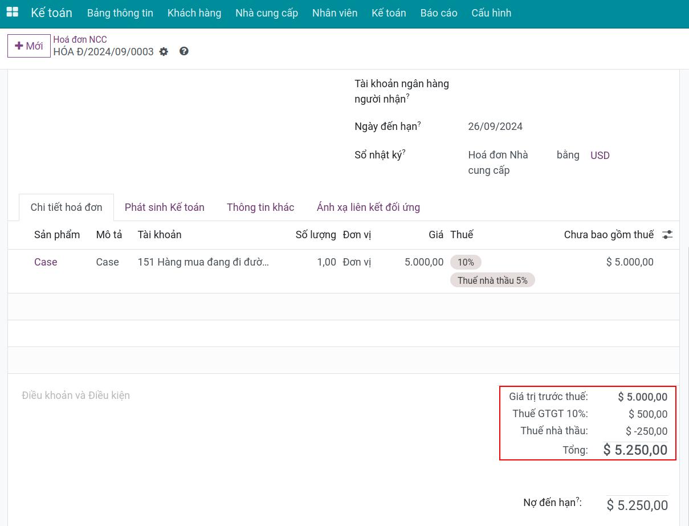Screen dimensions: 689x526
Task: Switch to Ánh xạ liên kết đối ứng tab
Action: 368,207
